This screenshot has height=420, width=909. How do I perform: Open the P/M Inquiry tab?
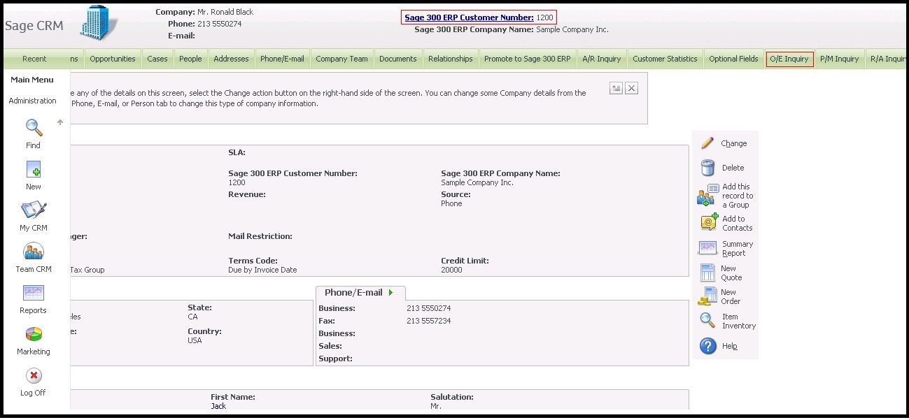pos(840,59)
